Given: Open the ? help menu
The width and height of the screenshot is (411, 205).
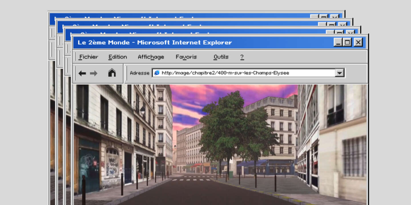Looking at the screenshot, I should (x=242, y=57).
